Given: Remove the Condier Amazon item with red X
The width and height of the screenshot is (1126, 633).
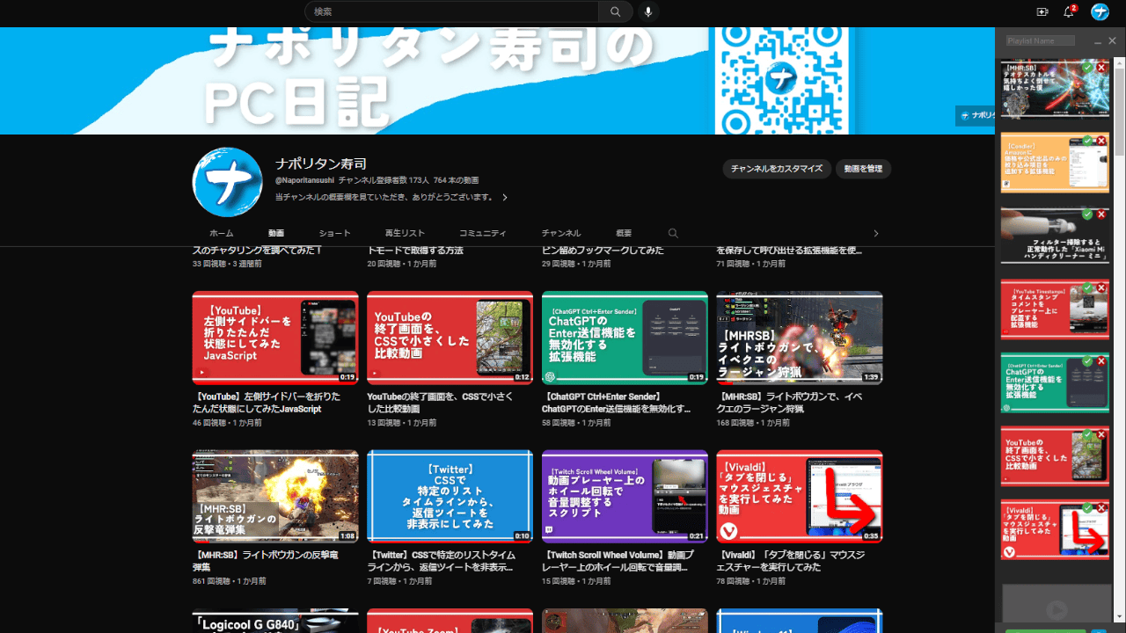Looking at the screenshot, I should click(1101, 141).
